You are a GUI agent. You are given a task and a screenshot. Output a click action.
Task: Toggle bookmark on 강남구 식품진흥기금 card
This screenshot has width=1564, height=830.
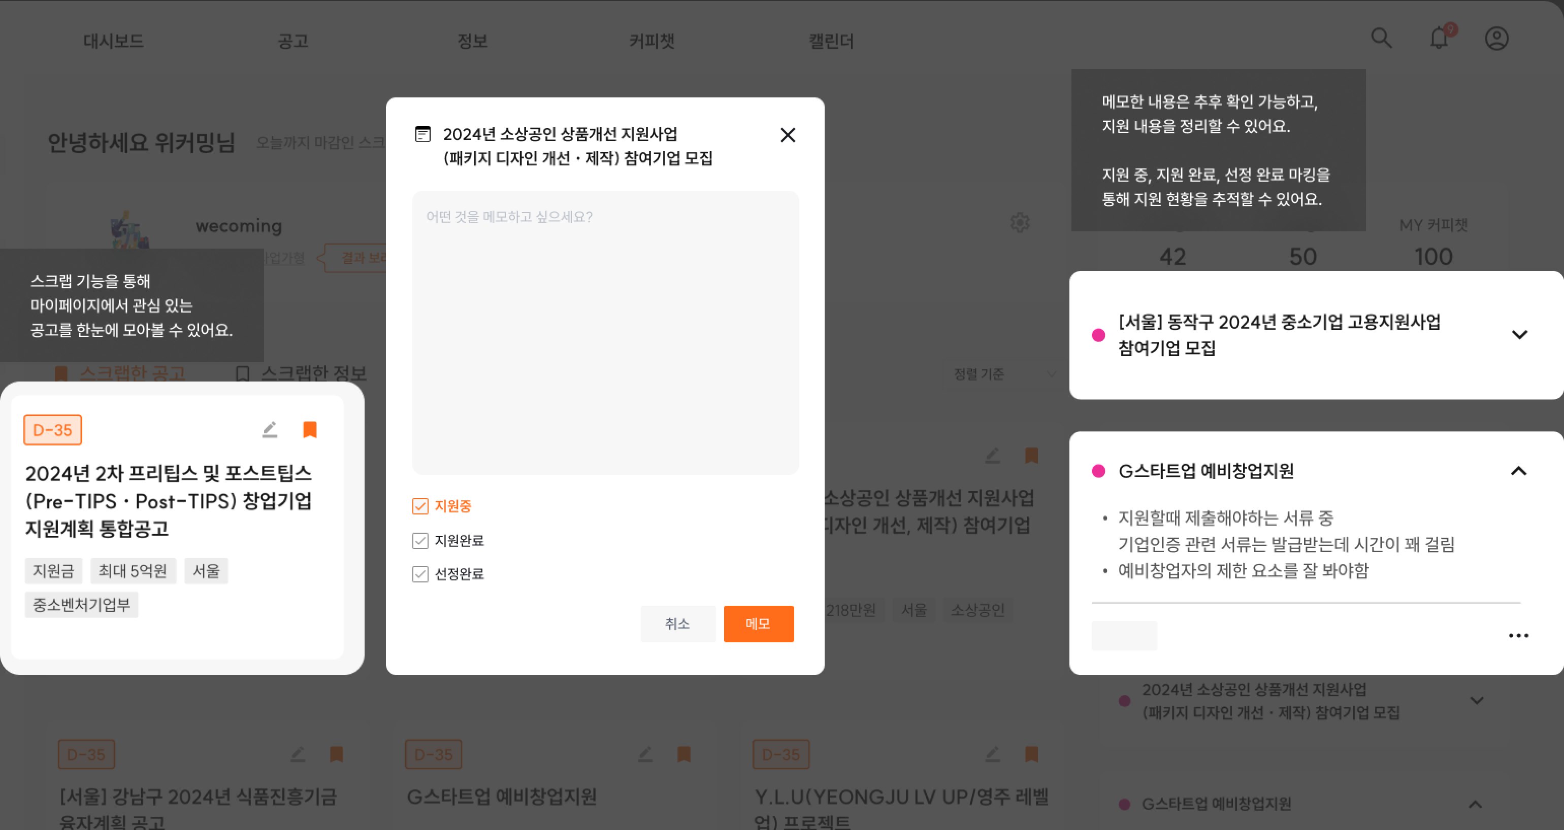336,754
